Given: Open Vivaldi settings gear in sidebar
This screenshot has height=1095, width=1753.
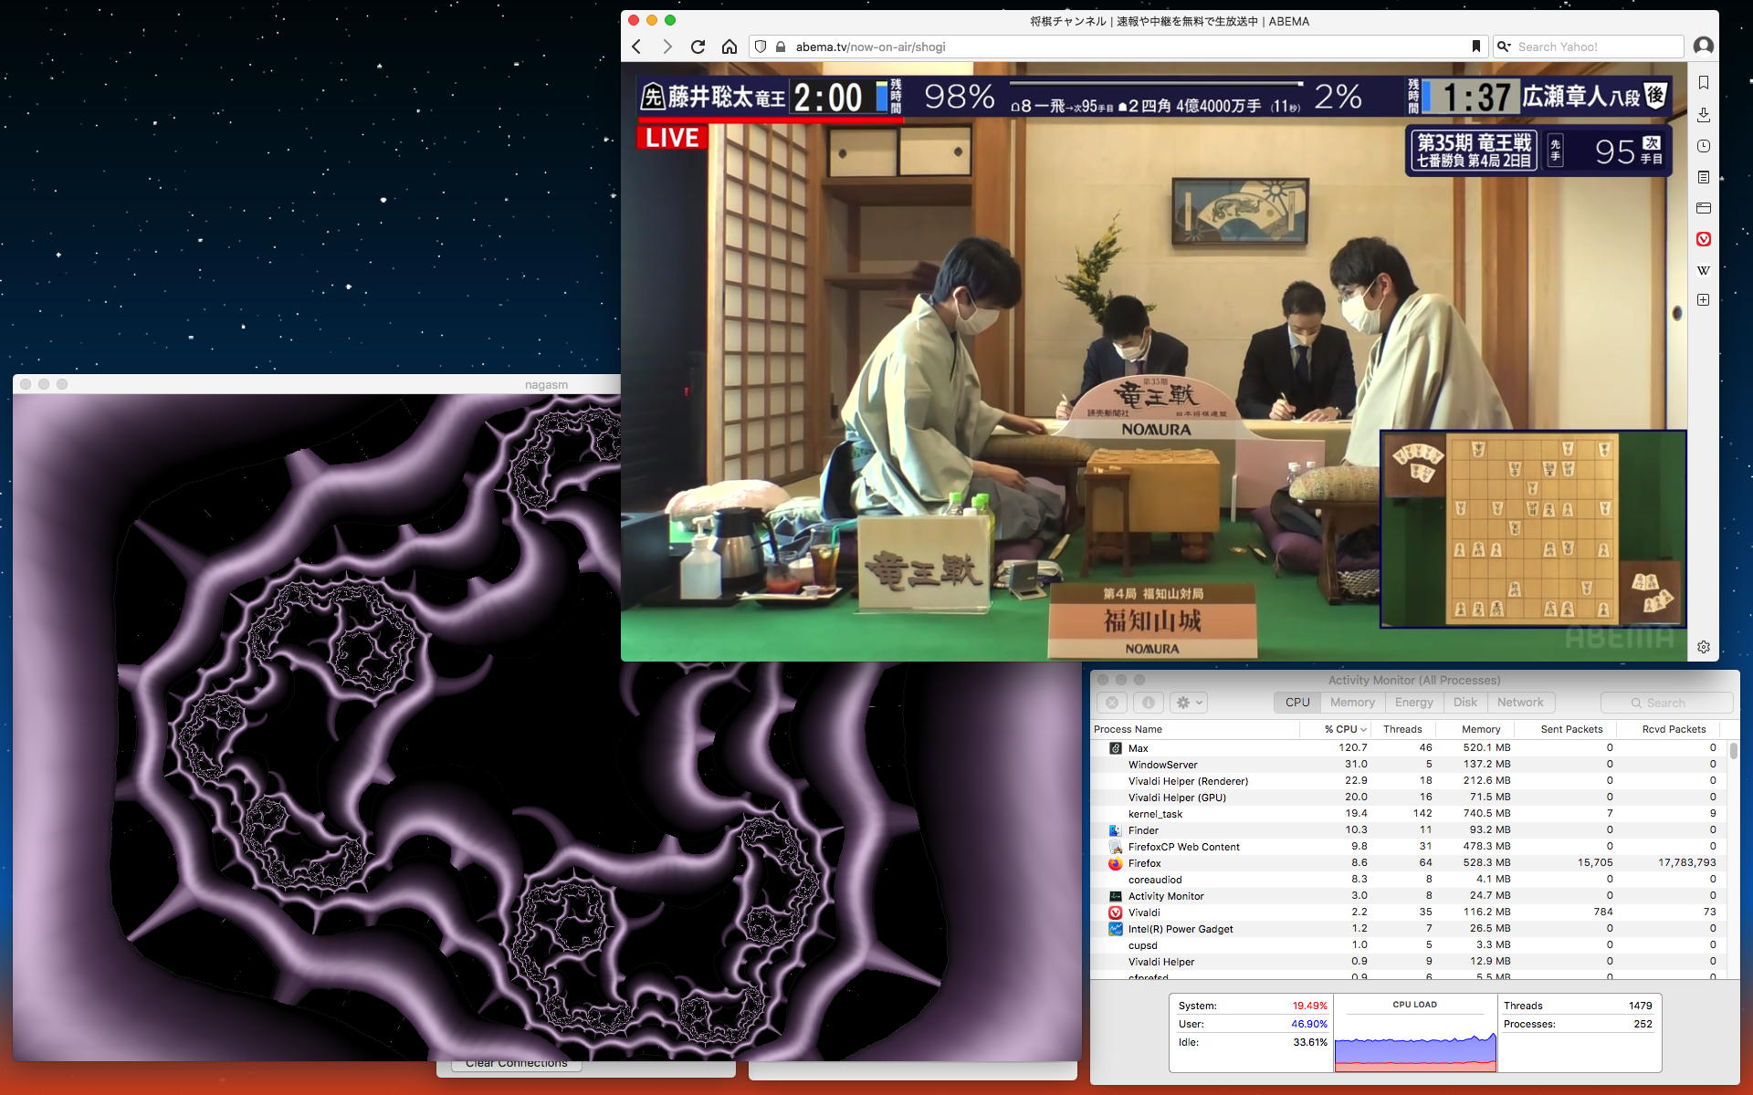Looking at the screenshot, I should coord(1703,647).
